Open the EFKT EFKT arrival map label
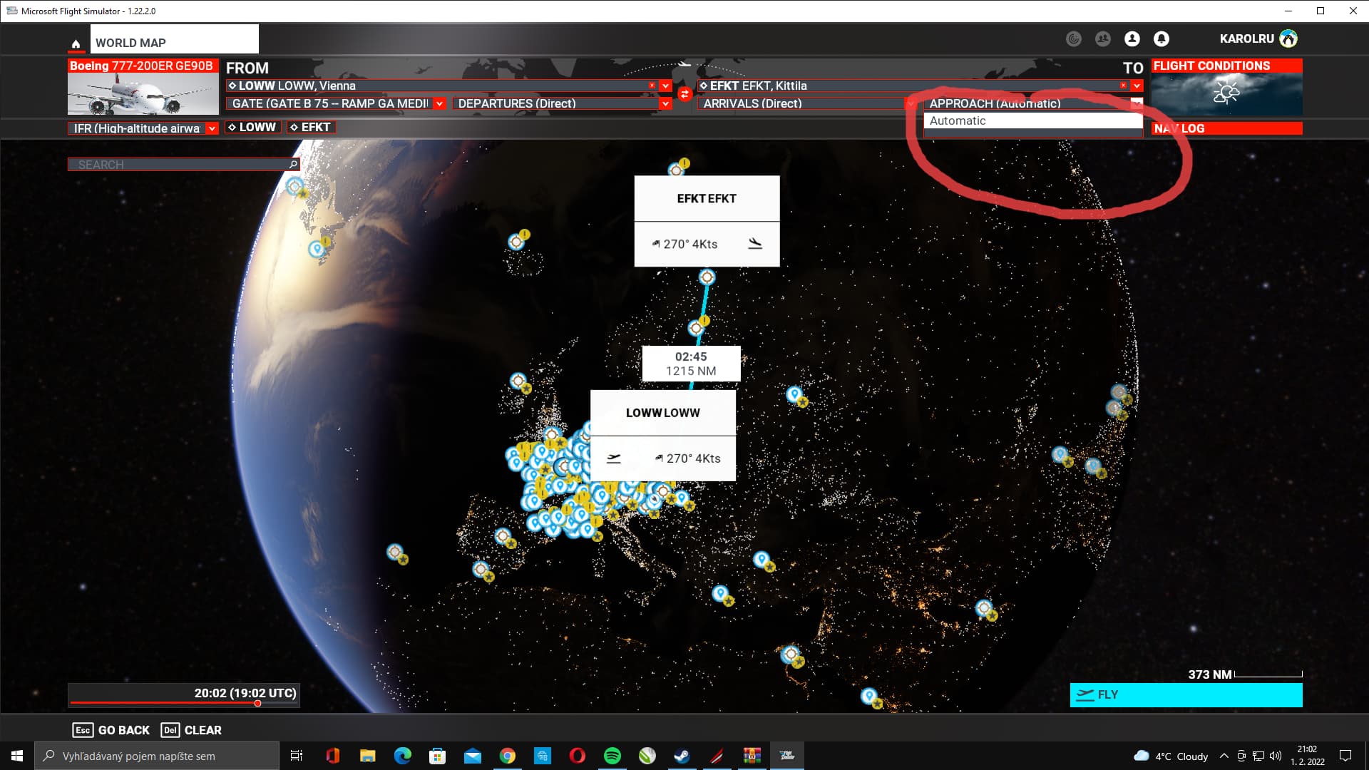This screenshot has height=770, width=1369. click(707, 198)
